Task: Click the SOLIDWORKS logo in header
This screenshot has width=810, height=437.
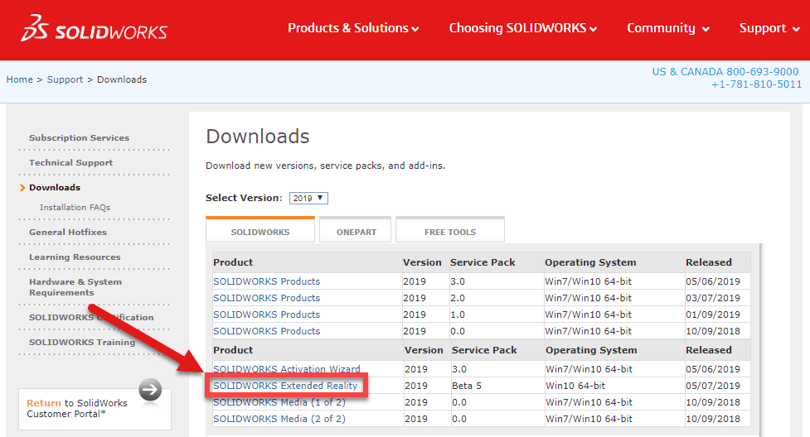Action: pos(94,28)
